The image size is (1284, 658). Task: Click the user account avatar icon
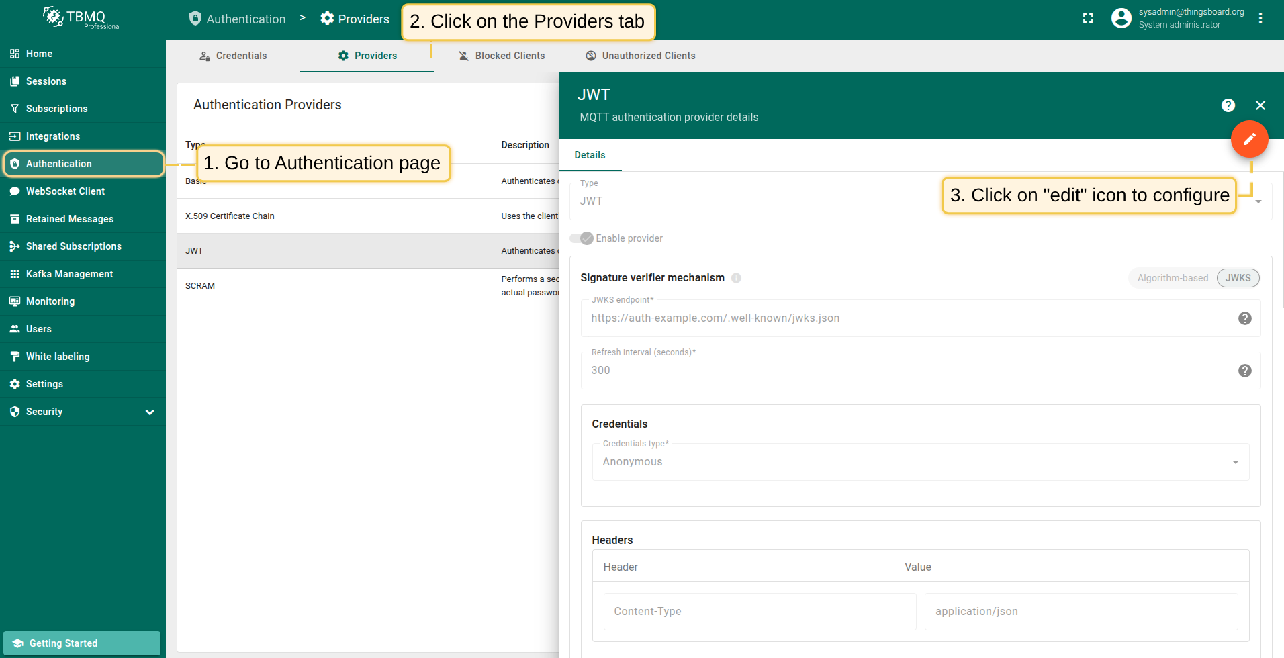[1121, 18]
